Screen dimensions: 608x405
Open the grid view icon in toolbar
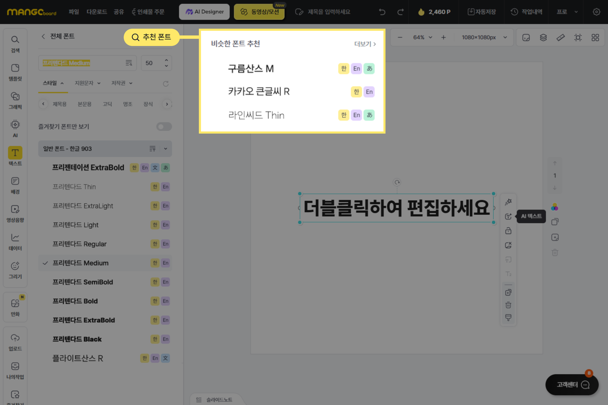(x=595, y=38)
